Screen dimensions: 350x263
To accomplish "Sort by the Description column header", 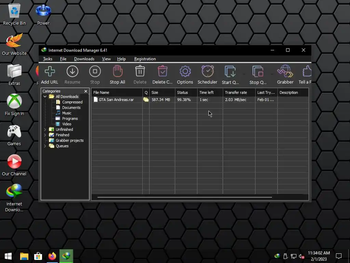I will click(x=293, y=92).
